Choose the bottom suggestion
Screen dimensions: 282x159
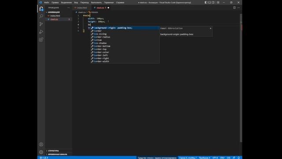coord(125,40)
